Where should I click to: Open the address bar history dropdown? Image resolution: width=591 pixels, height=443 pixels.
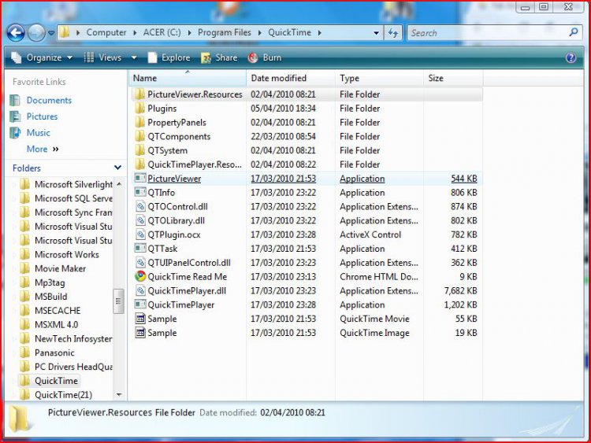coord(376,33)
